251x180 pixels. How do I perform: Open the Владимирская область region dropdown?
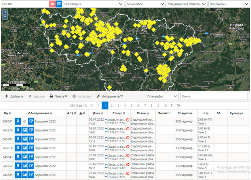[186, 4]
